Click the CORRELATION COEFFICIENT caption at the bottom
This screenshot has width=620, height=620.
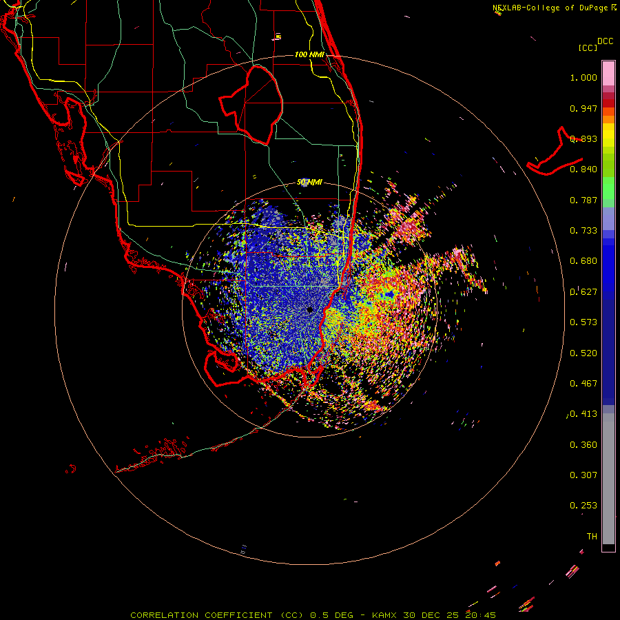point(313,615)
